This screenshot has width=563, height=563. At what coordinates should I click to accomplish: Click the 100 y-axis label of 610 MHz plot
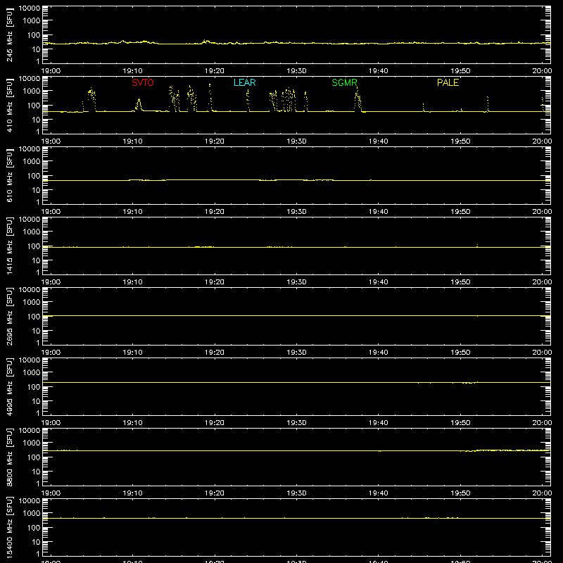(34, 176)
